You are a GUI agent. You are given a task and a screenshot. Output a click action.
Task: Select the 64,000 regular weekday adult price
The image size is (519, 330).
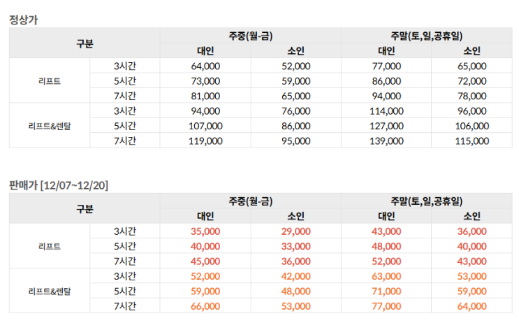[205, 66]
